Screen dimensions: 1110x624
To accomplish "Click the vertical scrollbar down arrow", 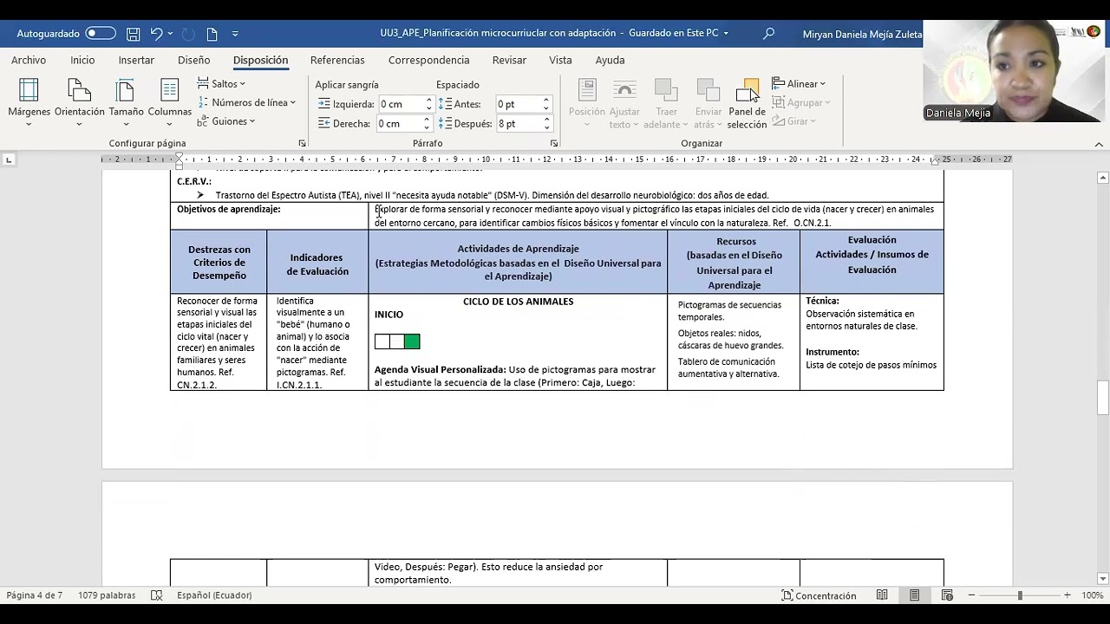I will (1103, 579).
